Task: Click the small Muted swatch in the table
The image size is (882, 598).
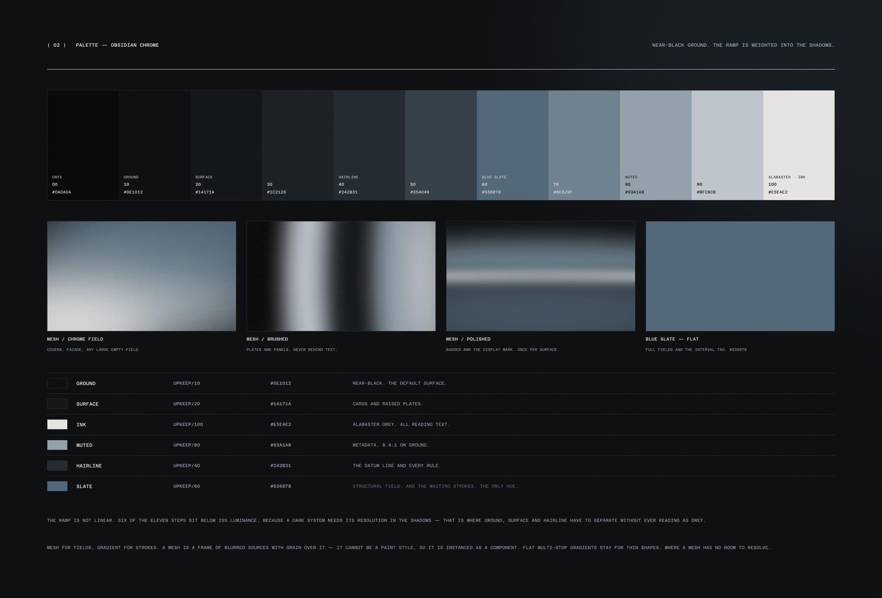Action: [57, 445]
